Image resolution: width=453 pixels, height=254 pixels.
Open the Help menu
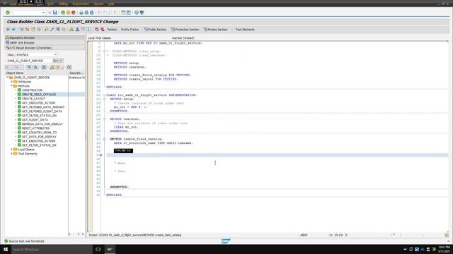point(111,4)
